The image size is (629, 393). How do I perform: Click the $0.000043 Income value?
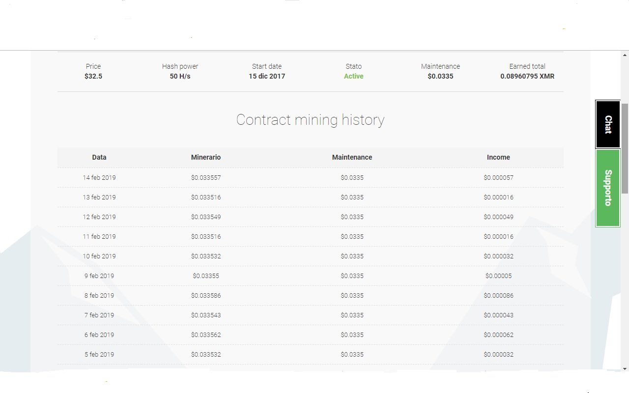[x=498, y=315]
